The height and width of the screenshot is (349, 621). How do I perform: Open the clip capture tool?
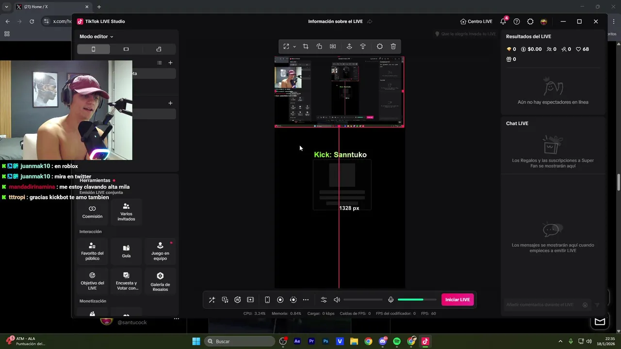point(250,300)
